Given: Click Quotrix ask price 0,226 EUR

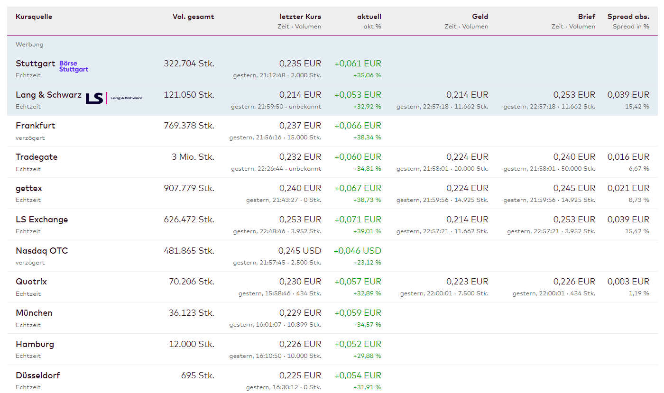Looking at the screenshot, I should pyautogui.click(x=574, y=282).
